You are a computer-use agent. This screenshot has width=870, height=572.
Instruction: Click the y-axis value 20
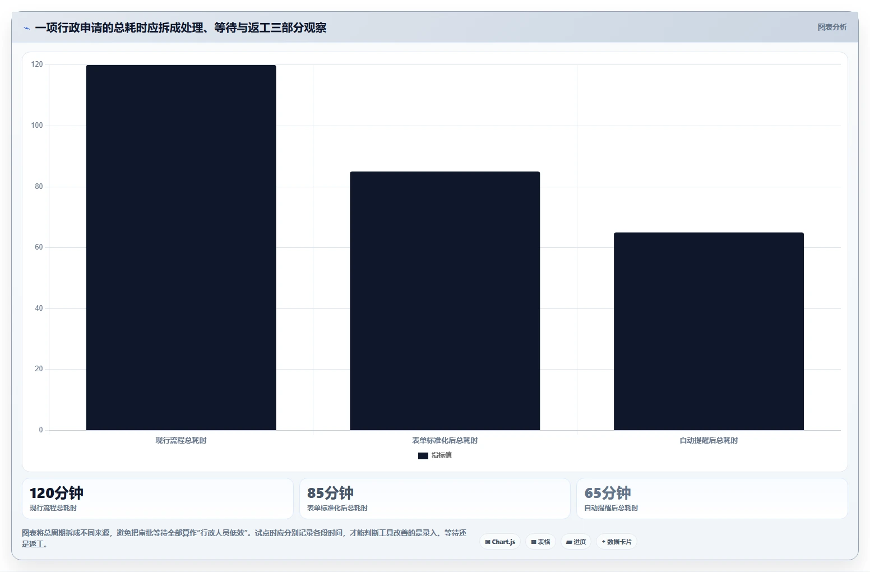[x=39, y=369]
